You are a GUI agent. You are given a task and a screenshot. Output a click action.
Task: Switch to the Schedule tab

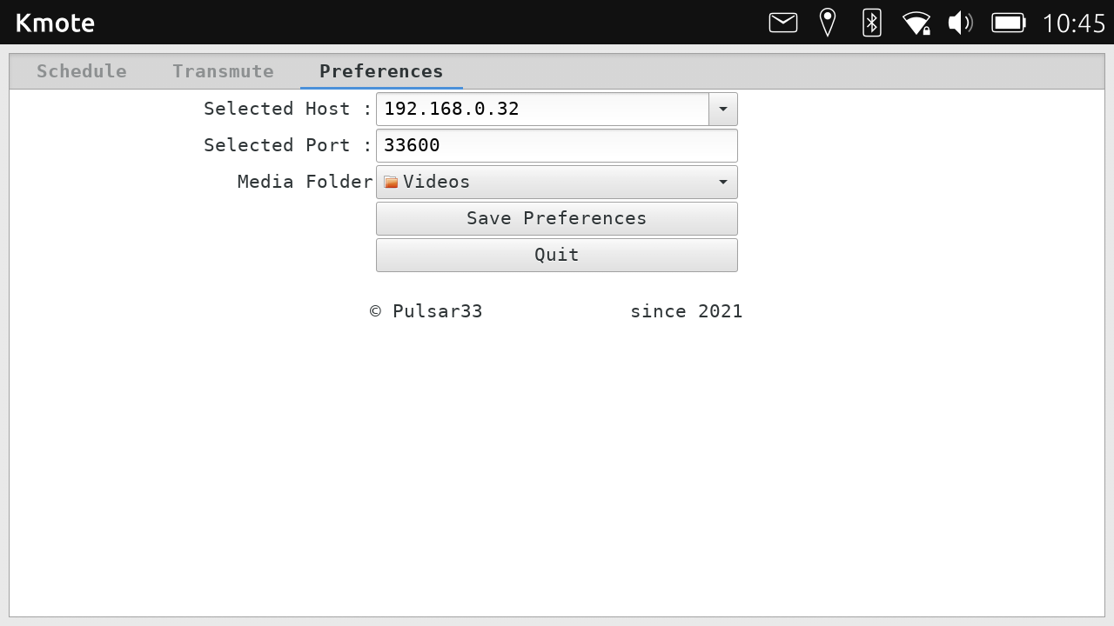pos(81,71)
